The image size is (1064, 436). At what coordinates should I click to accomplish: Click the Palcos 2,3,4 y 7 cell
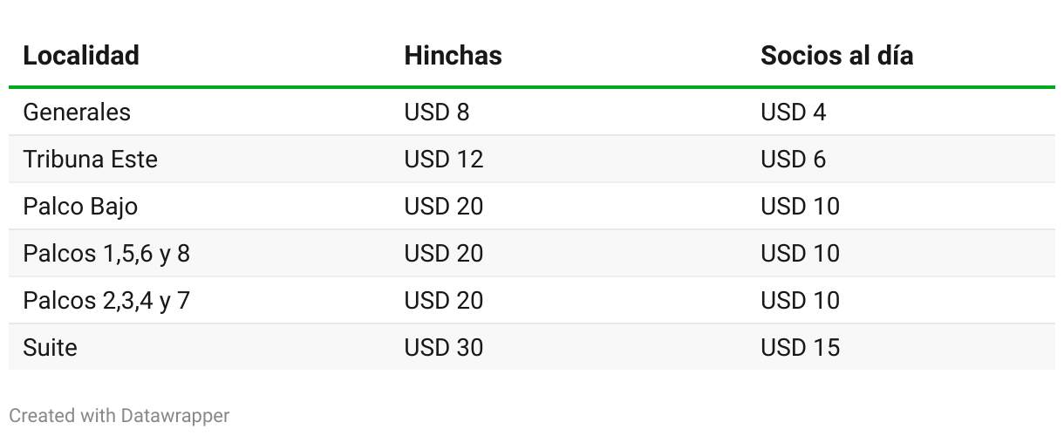(x=106, y=301)
